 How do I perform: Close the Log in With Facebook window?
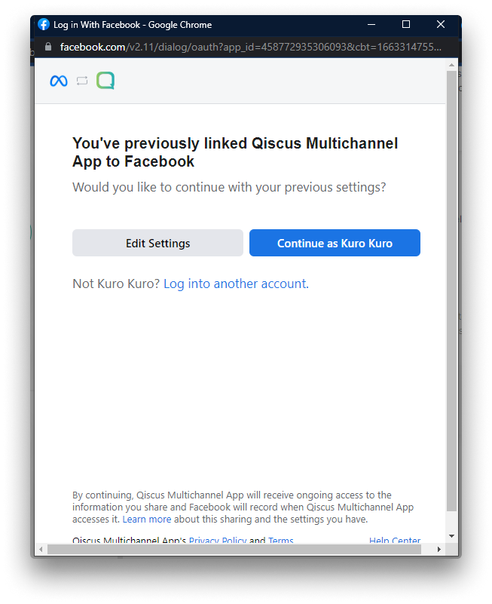[x=441, y=25]
